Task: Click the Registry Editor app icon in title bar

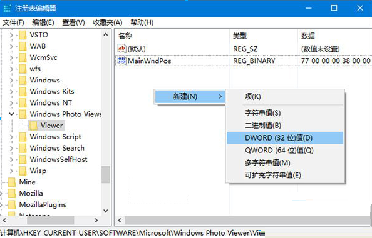Action: pyautogui.click(x=7, y=8)
